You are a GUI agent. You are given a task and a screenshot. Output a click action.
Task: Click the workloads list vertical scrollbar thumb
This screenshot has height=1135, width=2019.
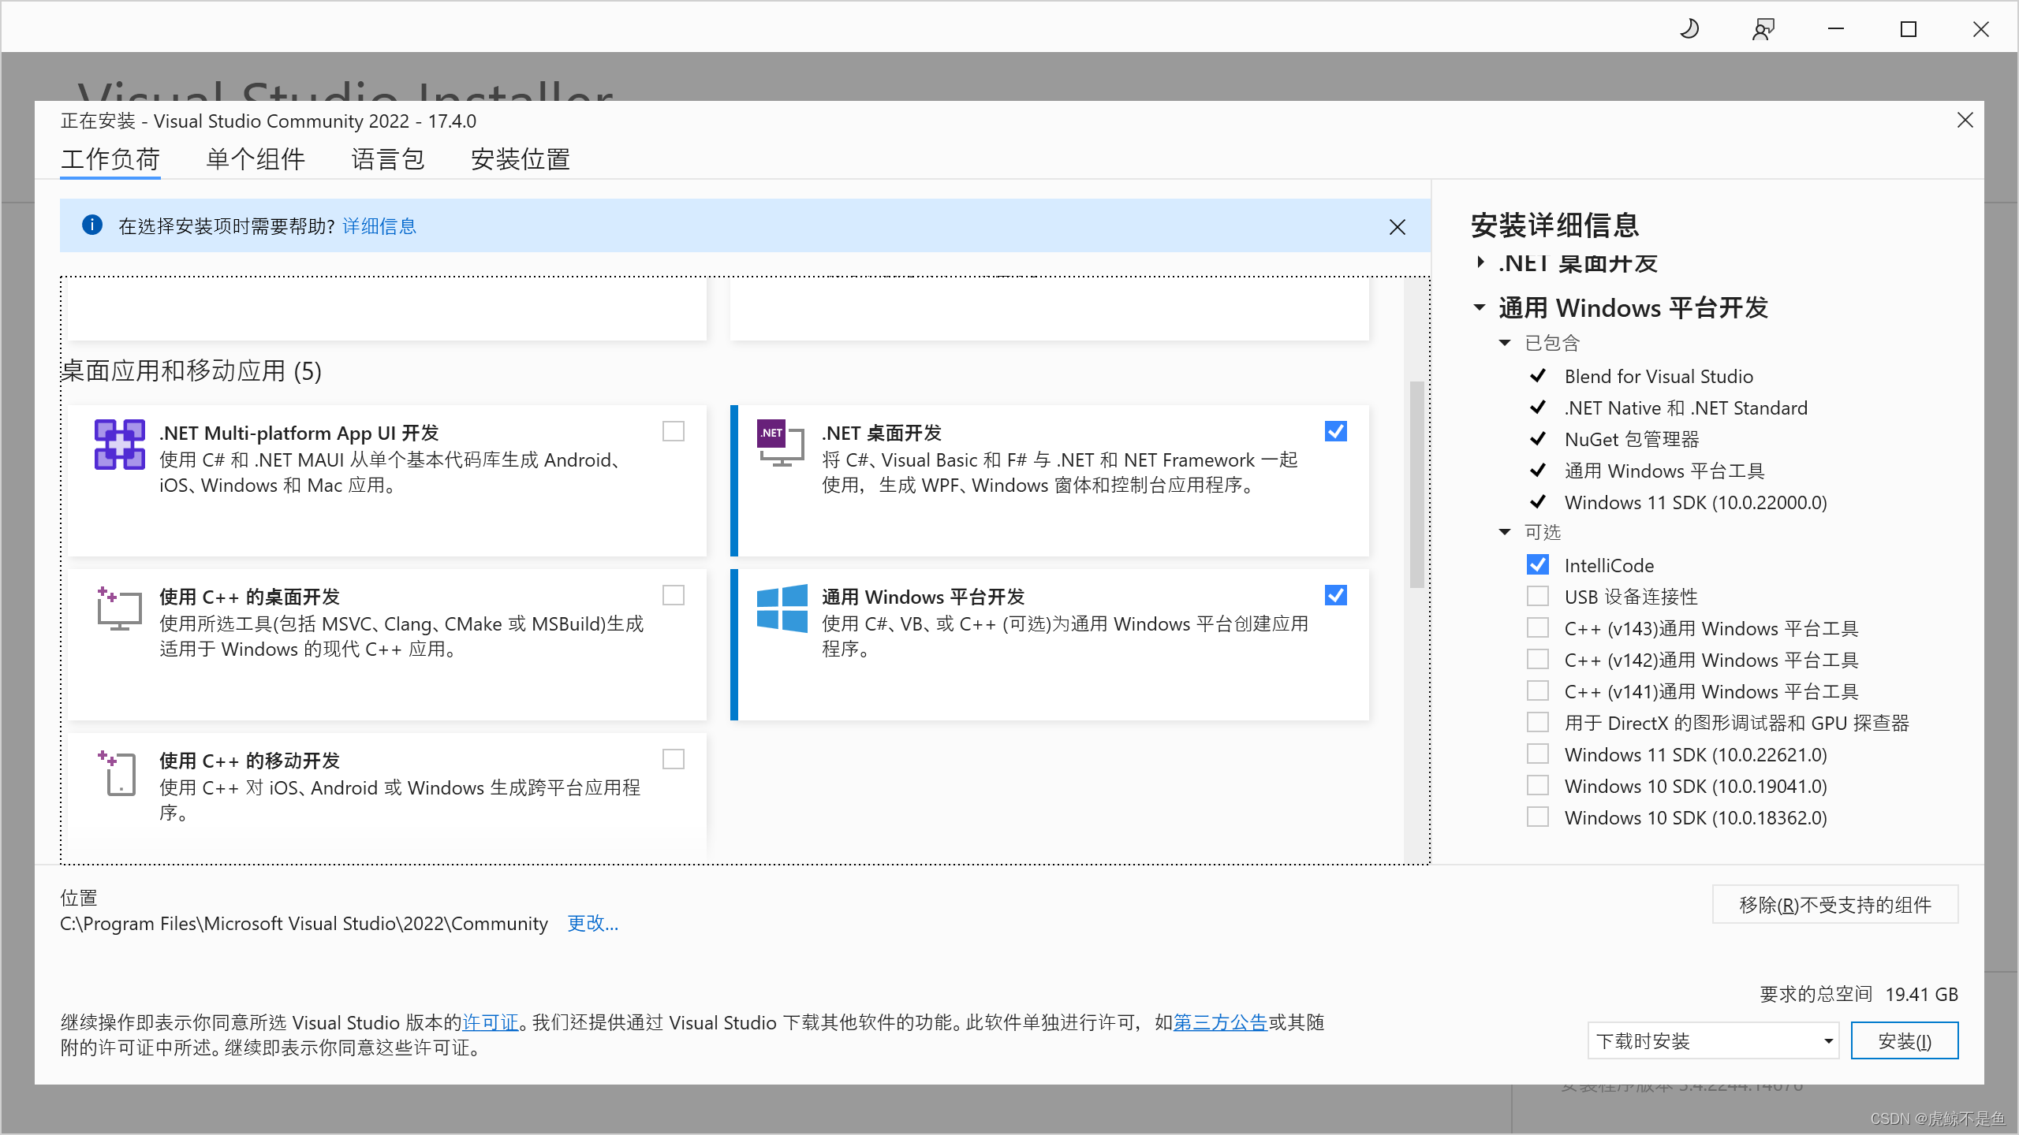tap(1417, 484)
